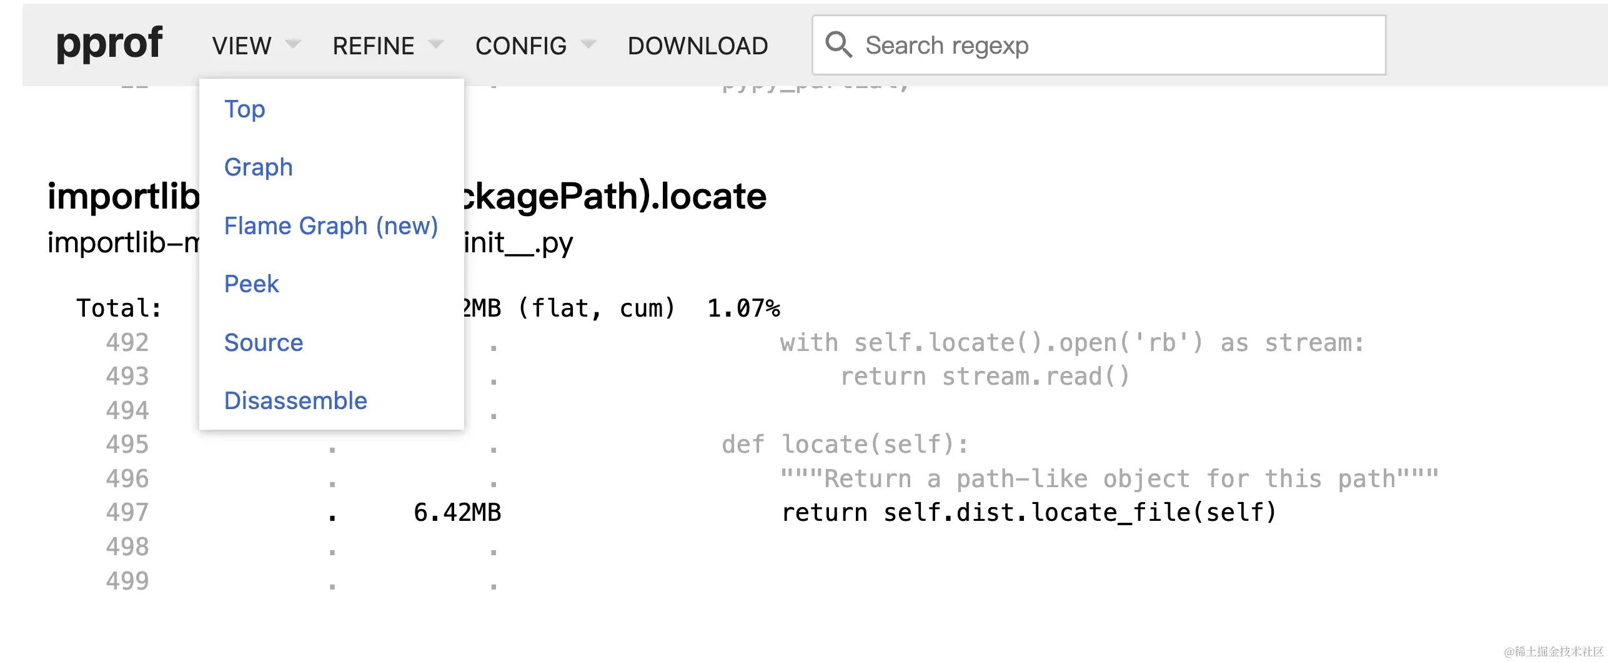Viewport: 1608px width, 662px height.
Task: Expand the REFINE menu arrow
Action: 435,44
